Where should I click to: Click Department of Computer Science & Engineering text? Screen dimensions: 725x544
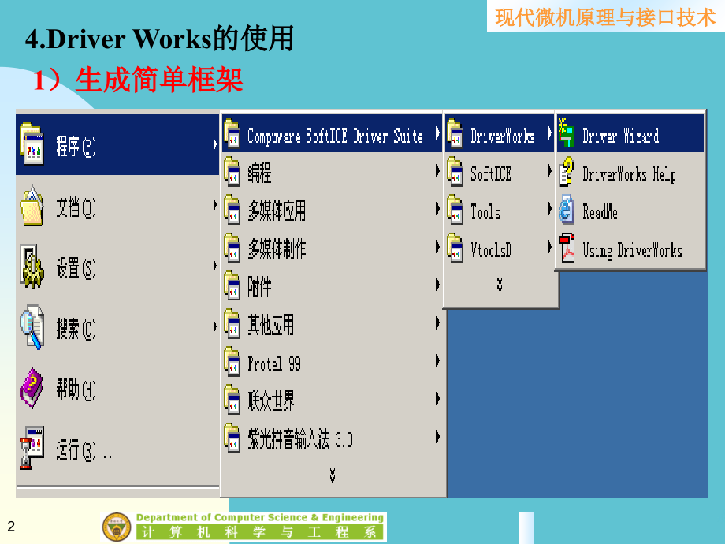[260, 518]
